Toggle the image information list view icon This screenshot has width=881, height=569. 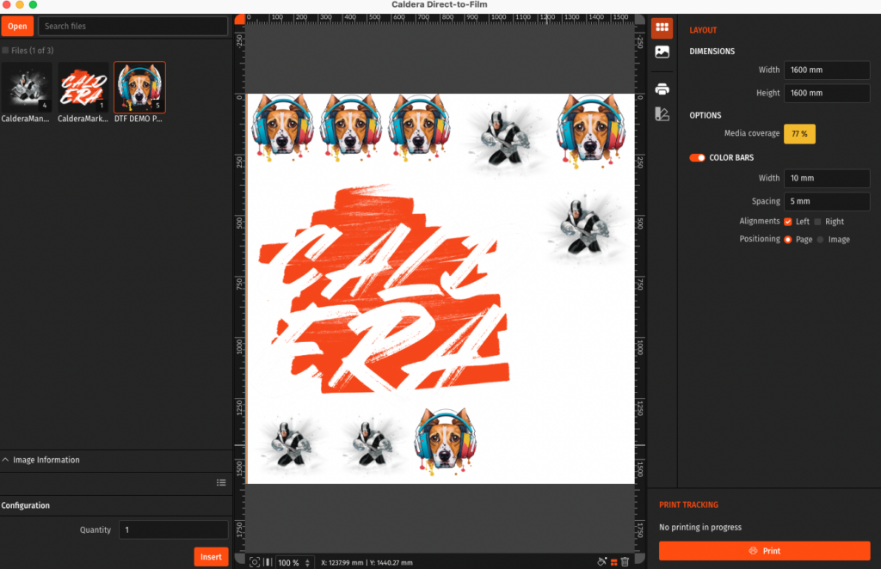click(221, 482)
